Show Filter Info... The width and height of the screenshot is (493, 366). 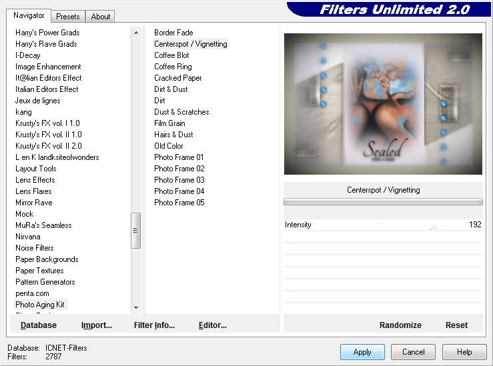click(x=154, y=325)
